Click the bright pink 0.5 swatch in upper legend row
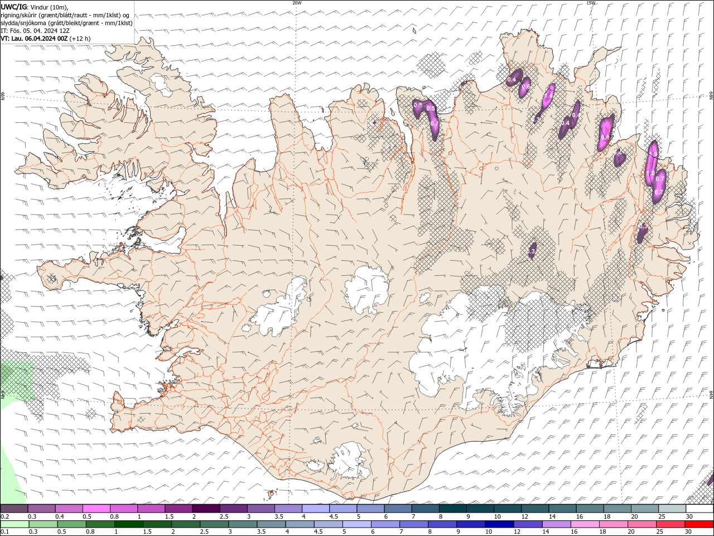714x536 pixels. pos(96,509)
